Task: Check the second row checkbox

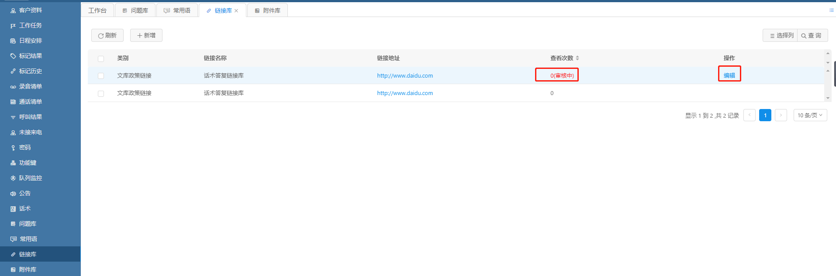Action: click(x=101, y=93)
